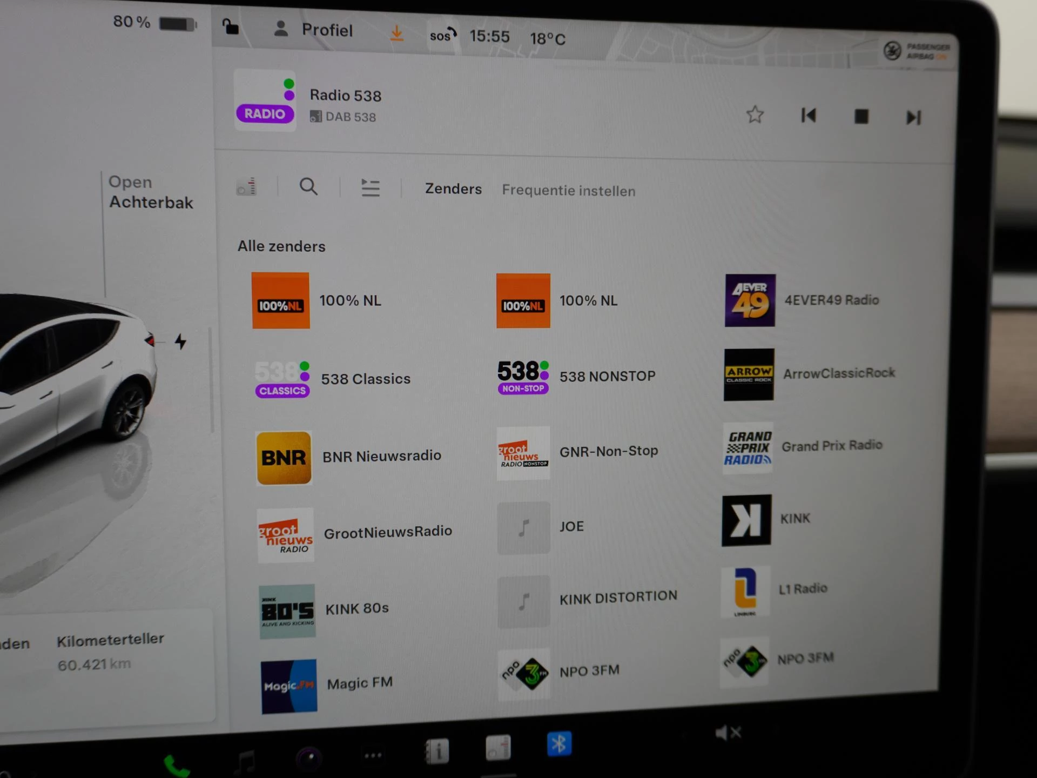Viewport: 1037px width, 778px height.
Task: Open the charging bolt icon
Action: click(180, 341)
